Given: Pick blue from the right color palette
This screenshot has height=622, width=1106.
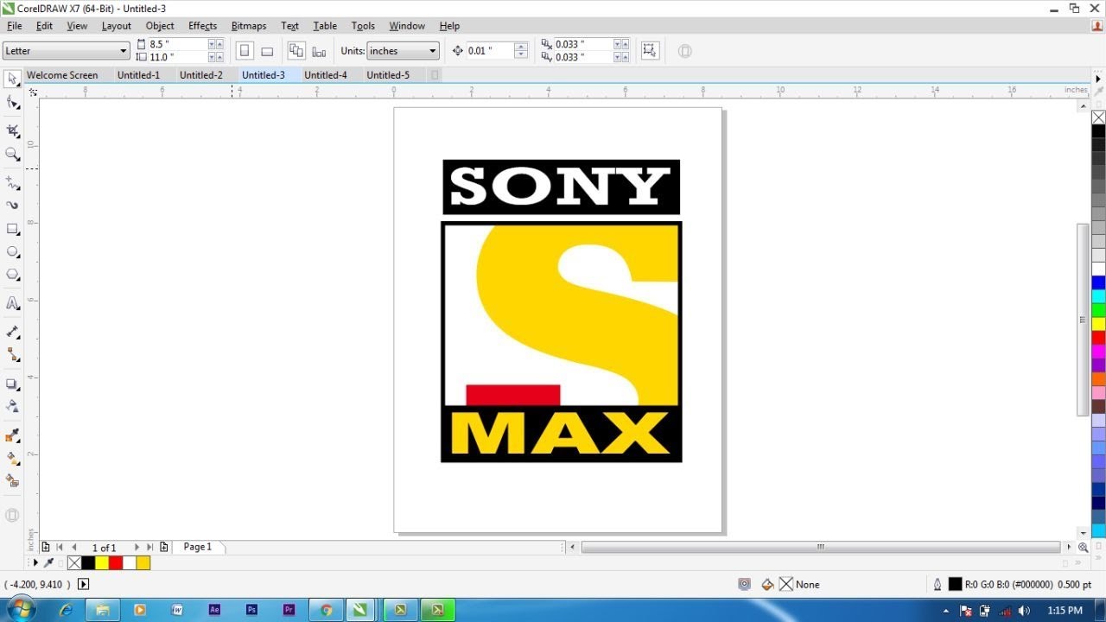Looking at the screenshot, I should click(x=1098, y=282).
